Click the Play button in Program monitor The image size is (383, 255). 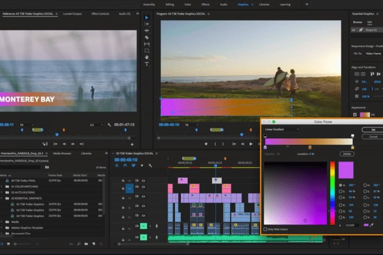pos(251,144)
